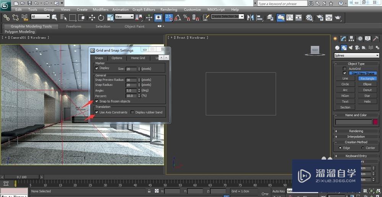Switch to the Modify command panel
Image resolution: width=382 pixels, height=197 pixels.
[343, 39]
